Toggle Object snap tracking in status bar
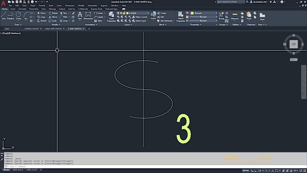307x173 pixels. 273,171
